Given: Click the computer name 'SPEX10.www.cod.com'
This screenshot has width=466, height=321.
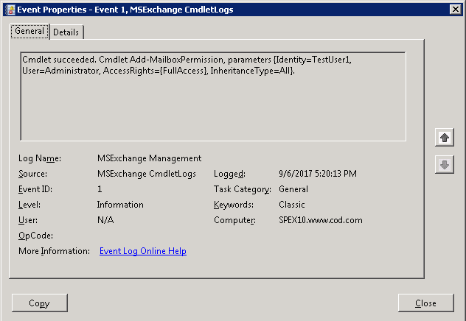Looking at the screenshot, I should coord(320,220).
